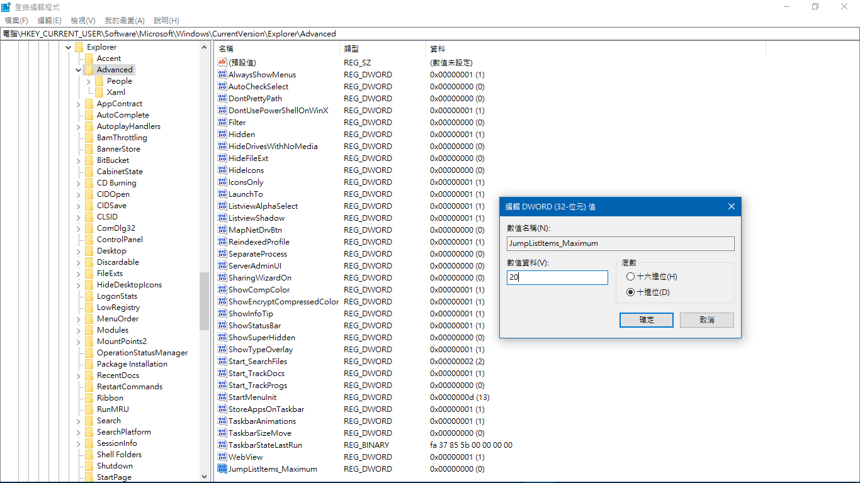Select the icon next to DontPrettyPath
The image size is (860, 483).
click(222, 98)
